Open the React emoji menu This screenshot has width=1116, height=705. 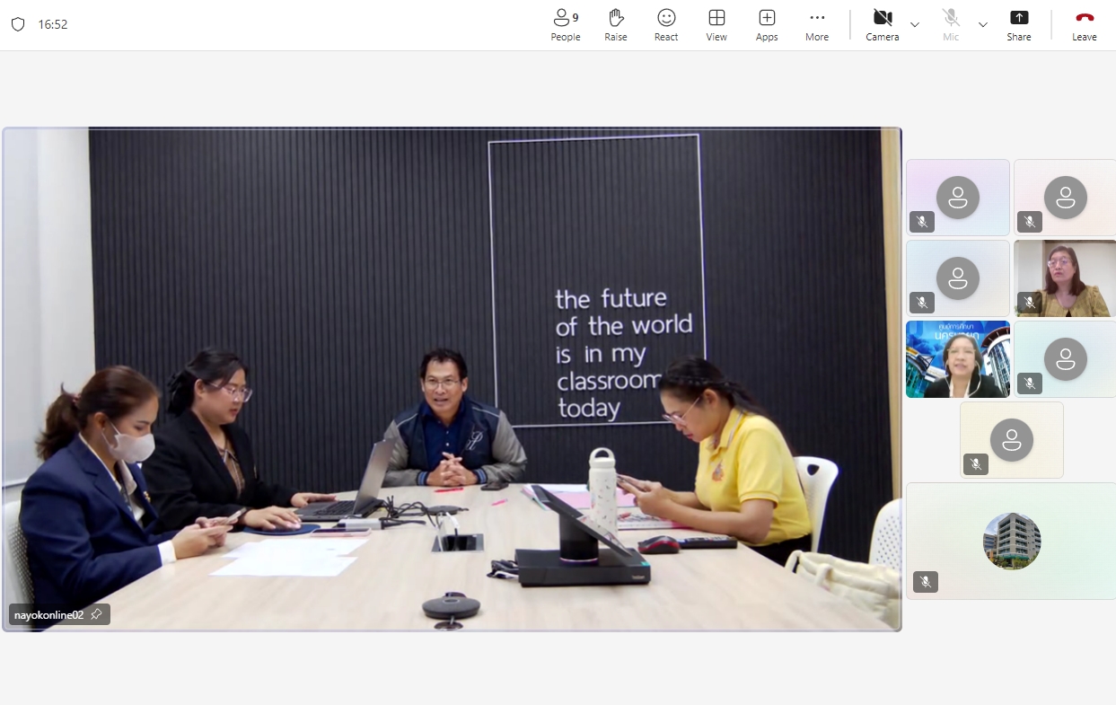[x=665, y=25]
